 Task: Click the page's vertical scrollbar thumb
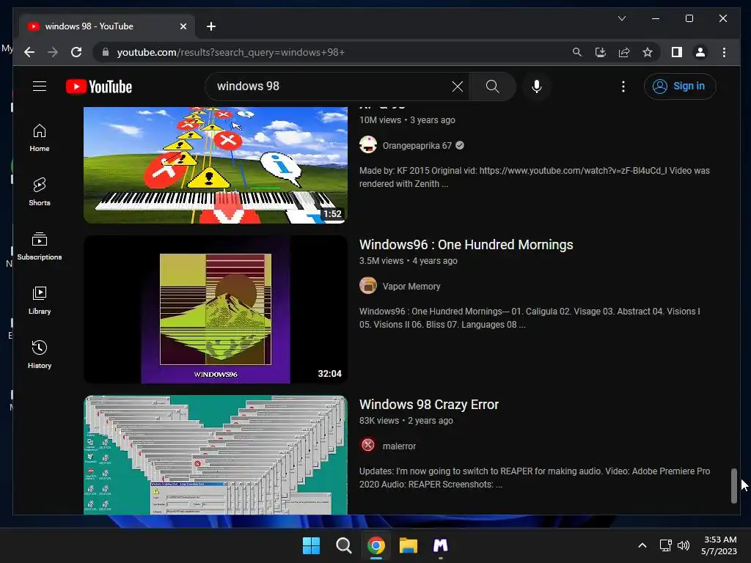click(x=733, y=486)
